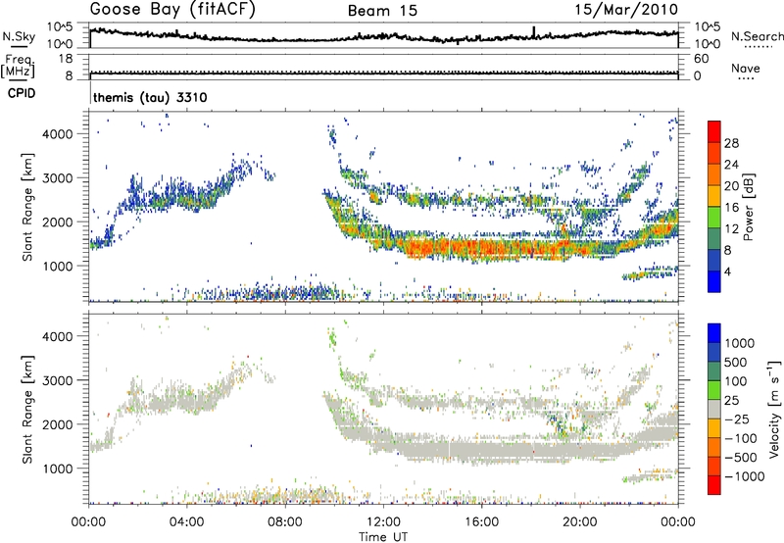
Task: Select the "12" power color bar label
Action: (731, 229)
